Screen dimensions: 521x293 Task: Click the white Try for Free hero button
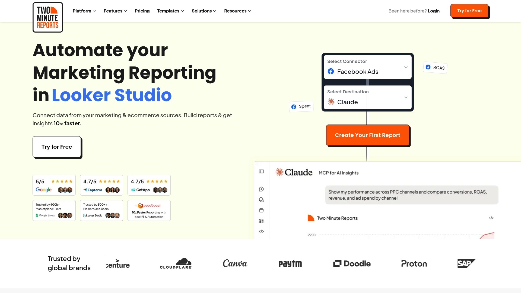[57, 147]
